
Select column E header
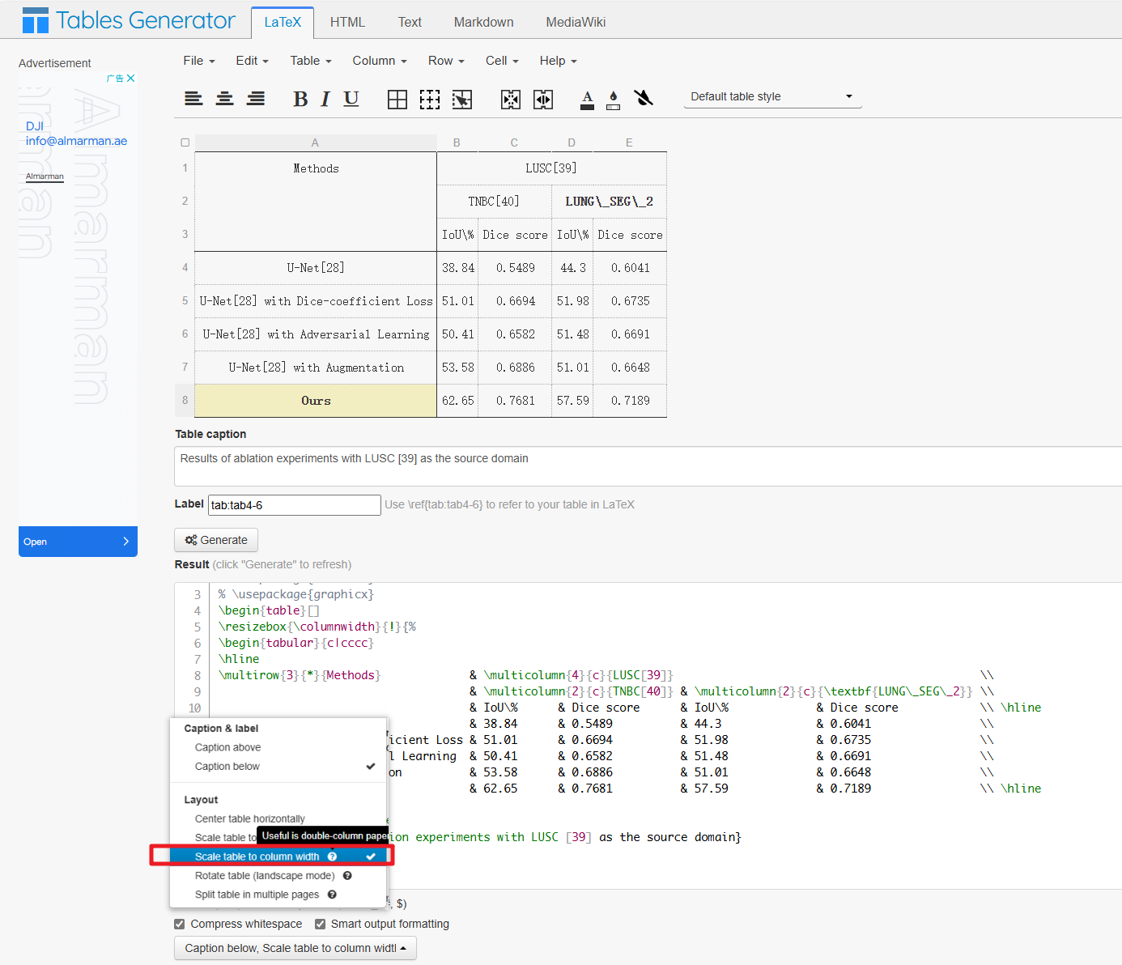[629, 142]
